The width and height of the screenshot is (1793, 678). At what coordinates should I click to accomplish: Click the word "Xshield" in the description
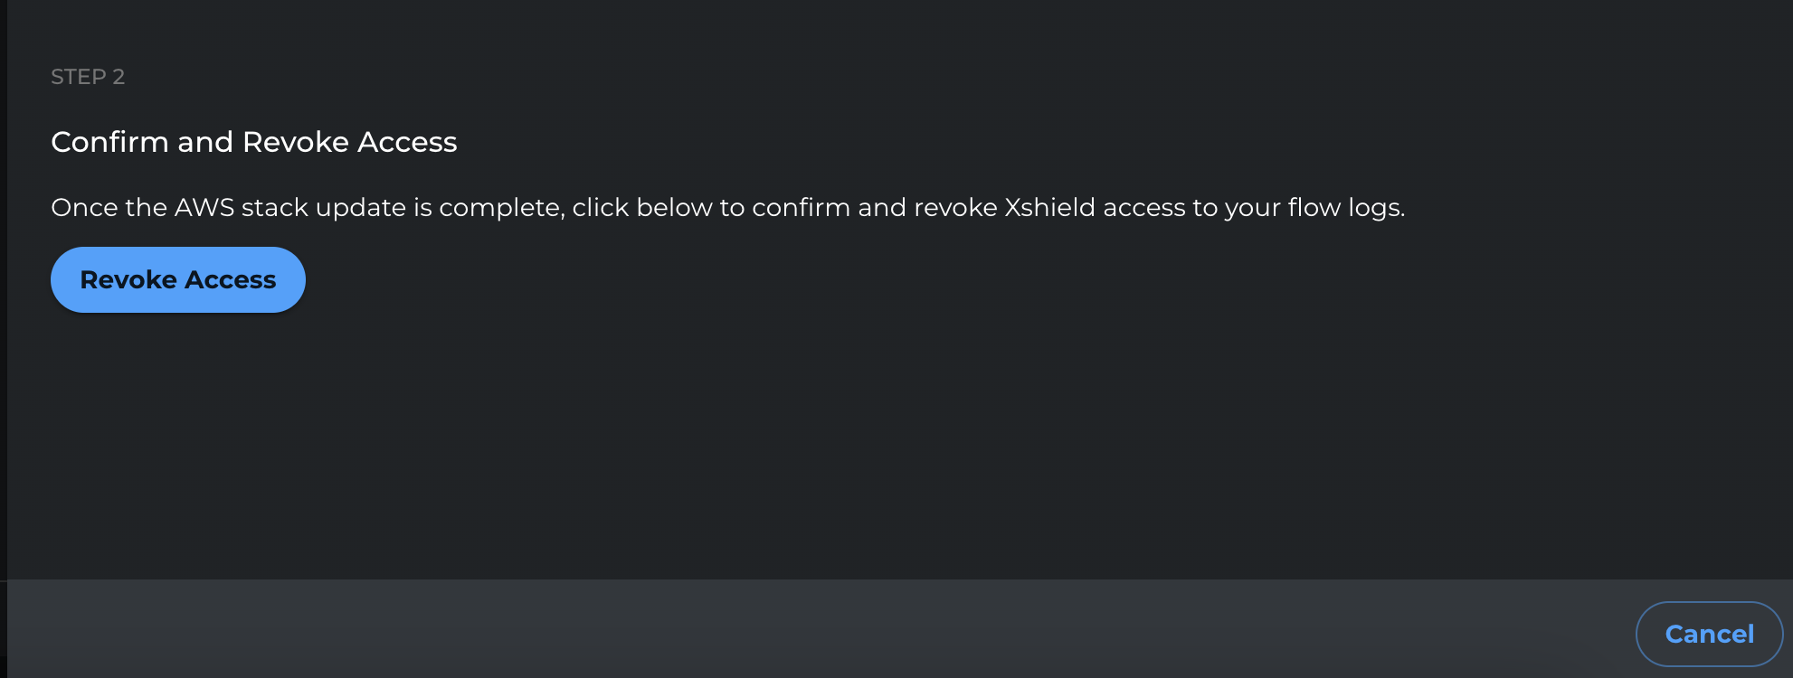1049,208
